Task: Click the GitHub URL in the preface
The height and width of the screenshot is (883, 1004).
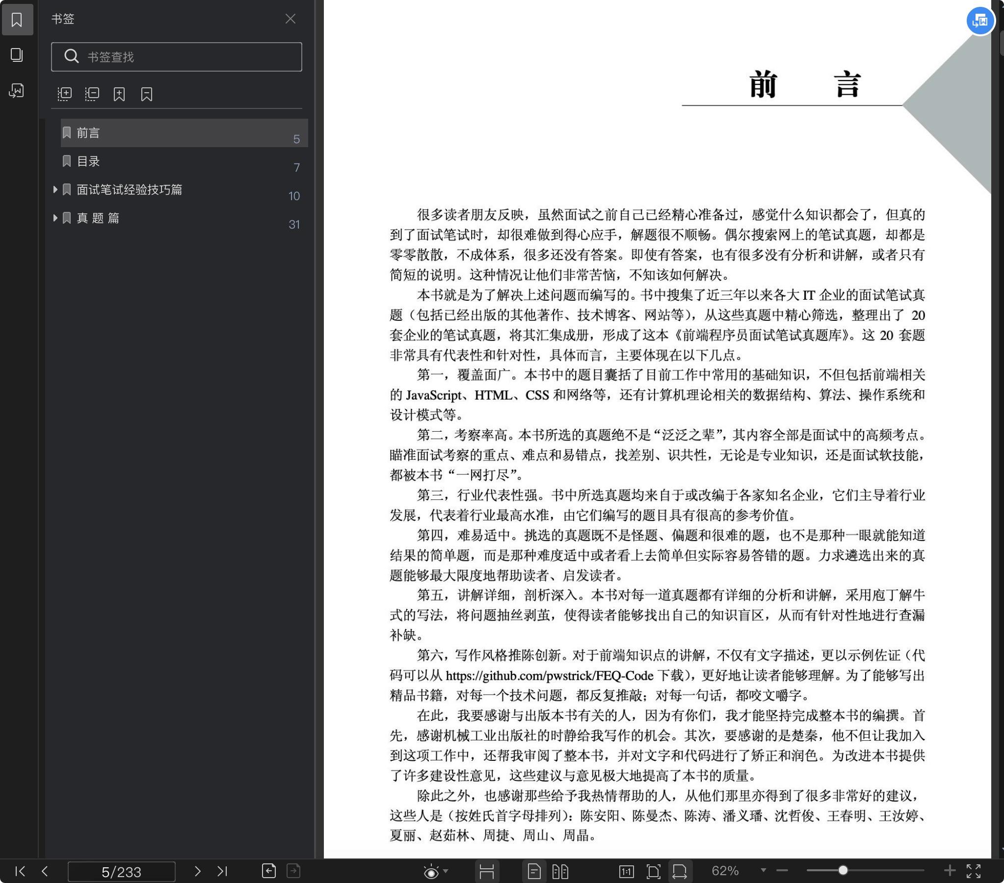Action: pyautogui.click(x=549, y=676)
